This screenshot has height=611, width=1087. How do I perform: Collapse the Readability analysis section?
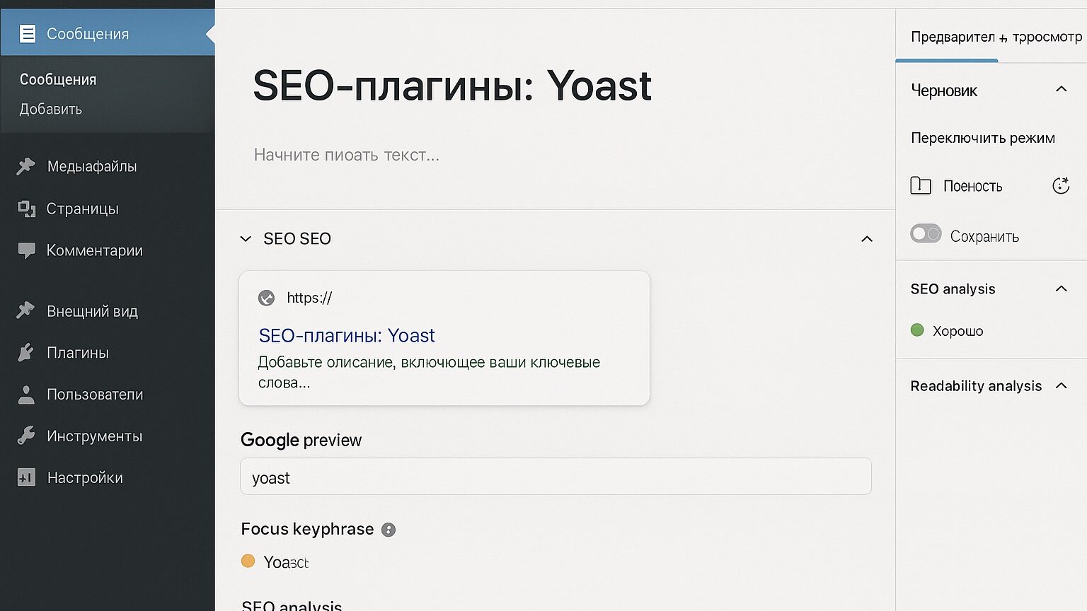click(x=1061, y=385)
